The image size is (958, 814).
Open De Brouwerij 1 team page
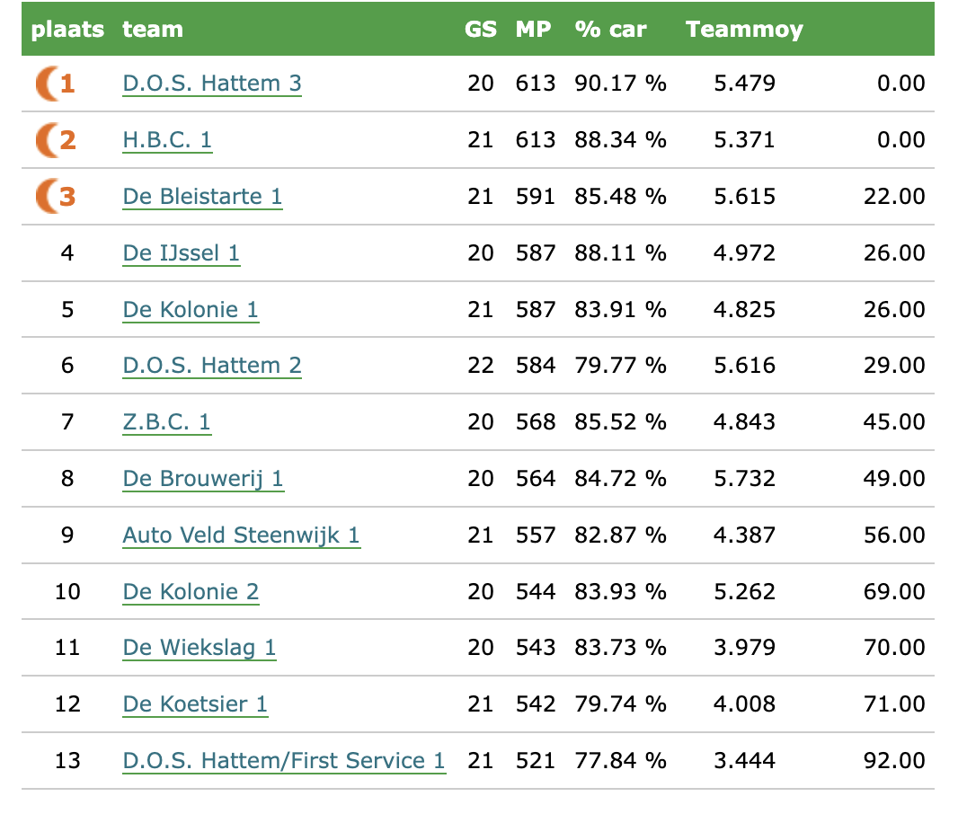point(203,479)
